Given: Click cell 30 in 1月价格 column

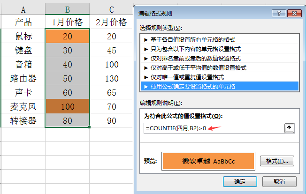Looking at the screenshot, I should [x=67, y=50].
